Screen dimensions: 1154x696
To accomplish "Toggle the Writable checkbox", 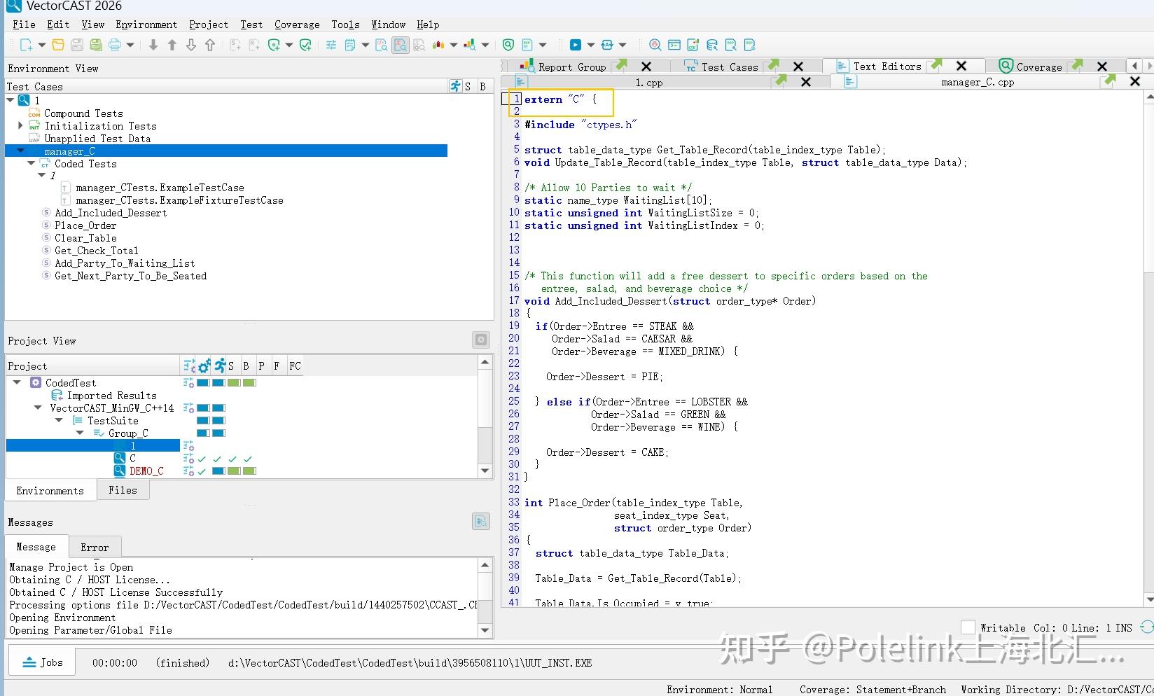I will tap(968, 627).
